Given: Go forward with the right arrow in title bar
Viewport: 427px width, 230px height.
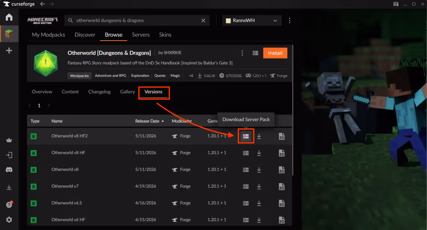Looking at the screenshot, I should point(52,4).
